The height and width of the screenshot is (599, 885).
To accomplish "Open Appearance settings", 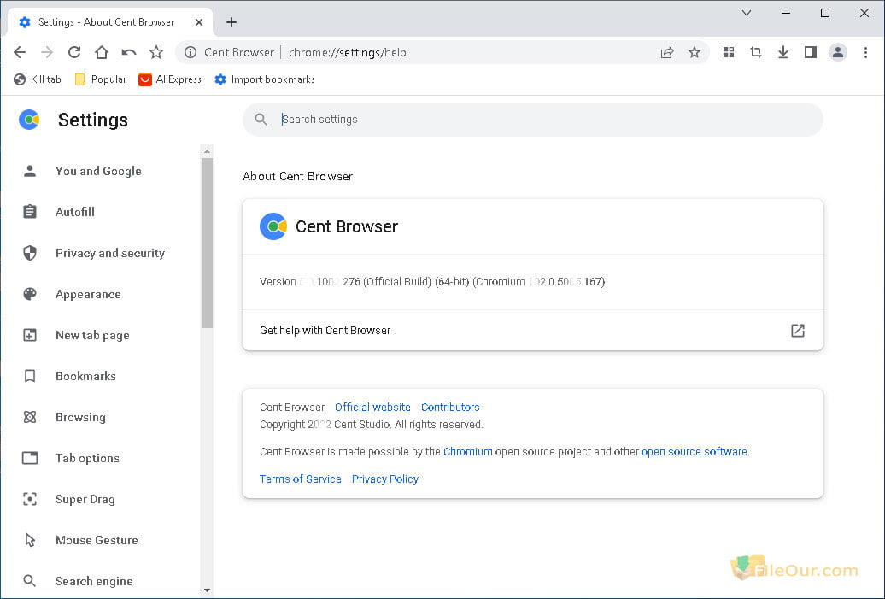I will 88,294.
